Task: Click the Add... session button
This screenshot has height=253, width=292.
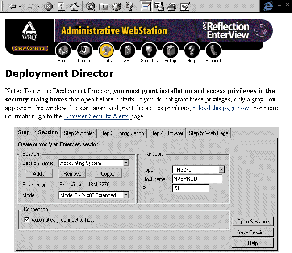Action: [x=39, y=174]
